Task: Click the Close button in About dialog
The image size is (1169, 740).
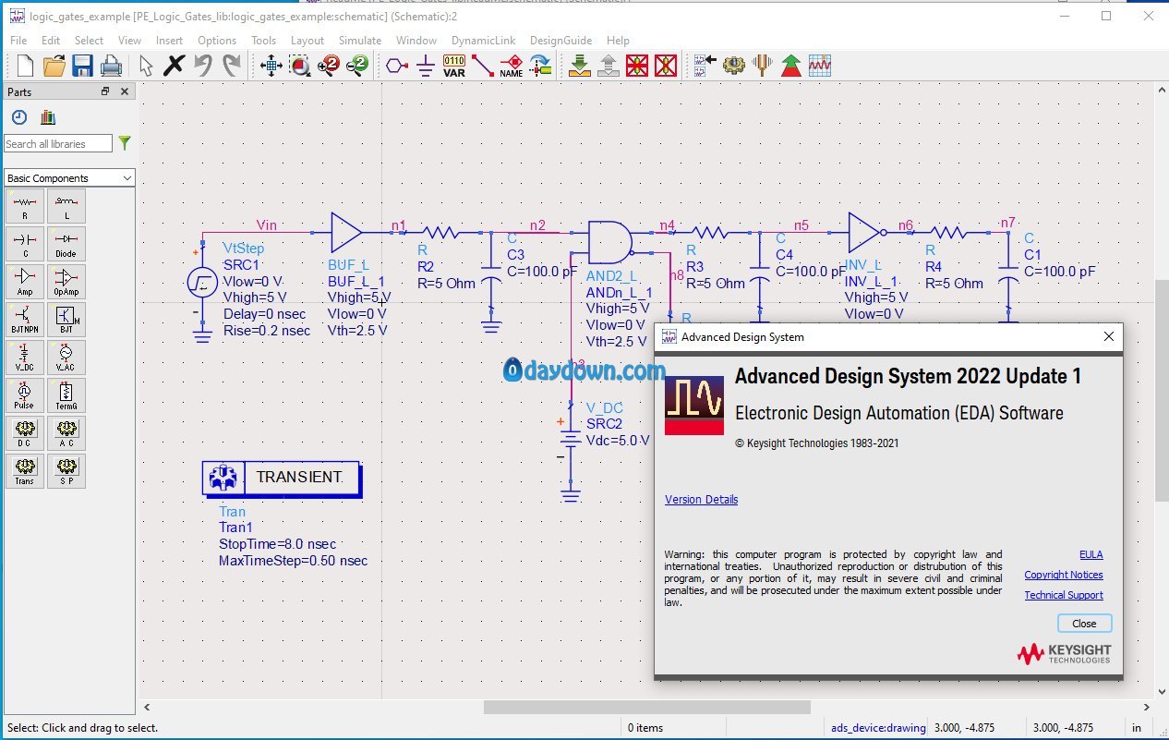Action: pyautogui.click(x=1084, y=624)
